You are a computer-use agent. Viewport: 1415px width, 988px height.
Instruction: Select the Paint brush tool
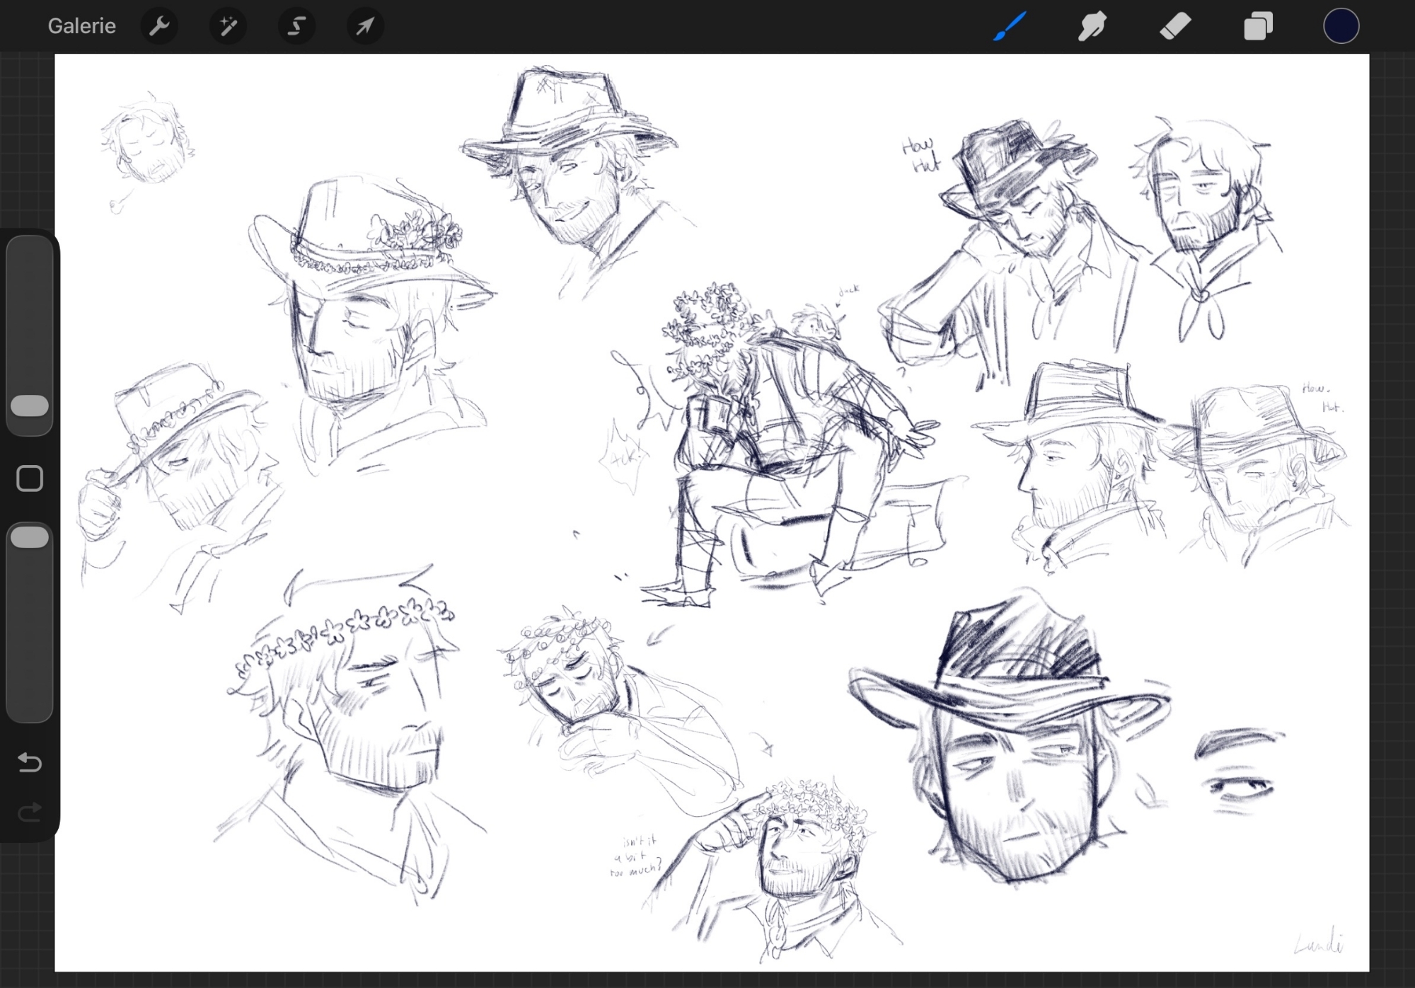(1010, 26)
